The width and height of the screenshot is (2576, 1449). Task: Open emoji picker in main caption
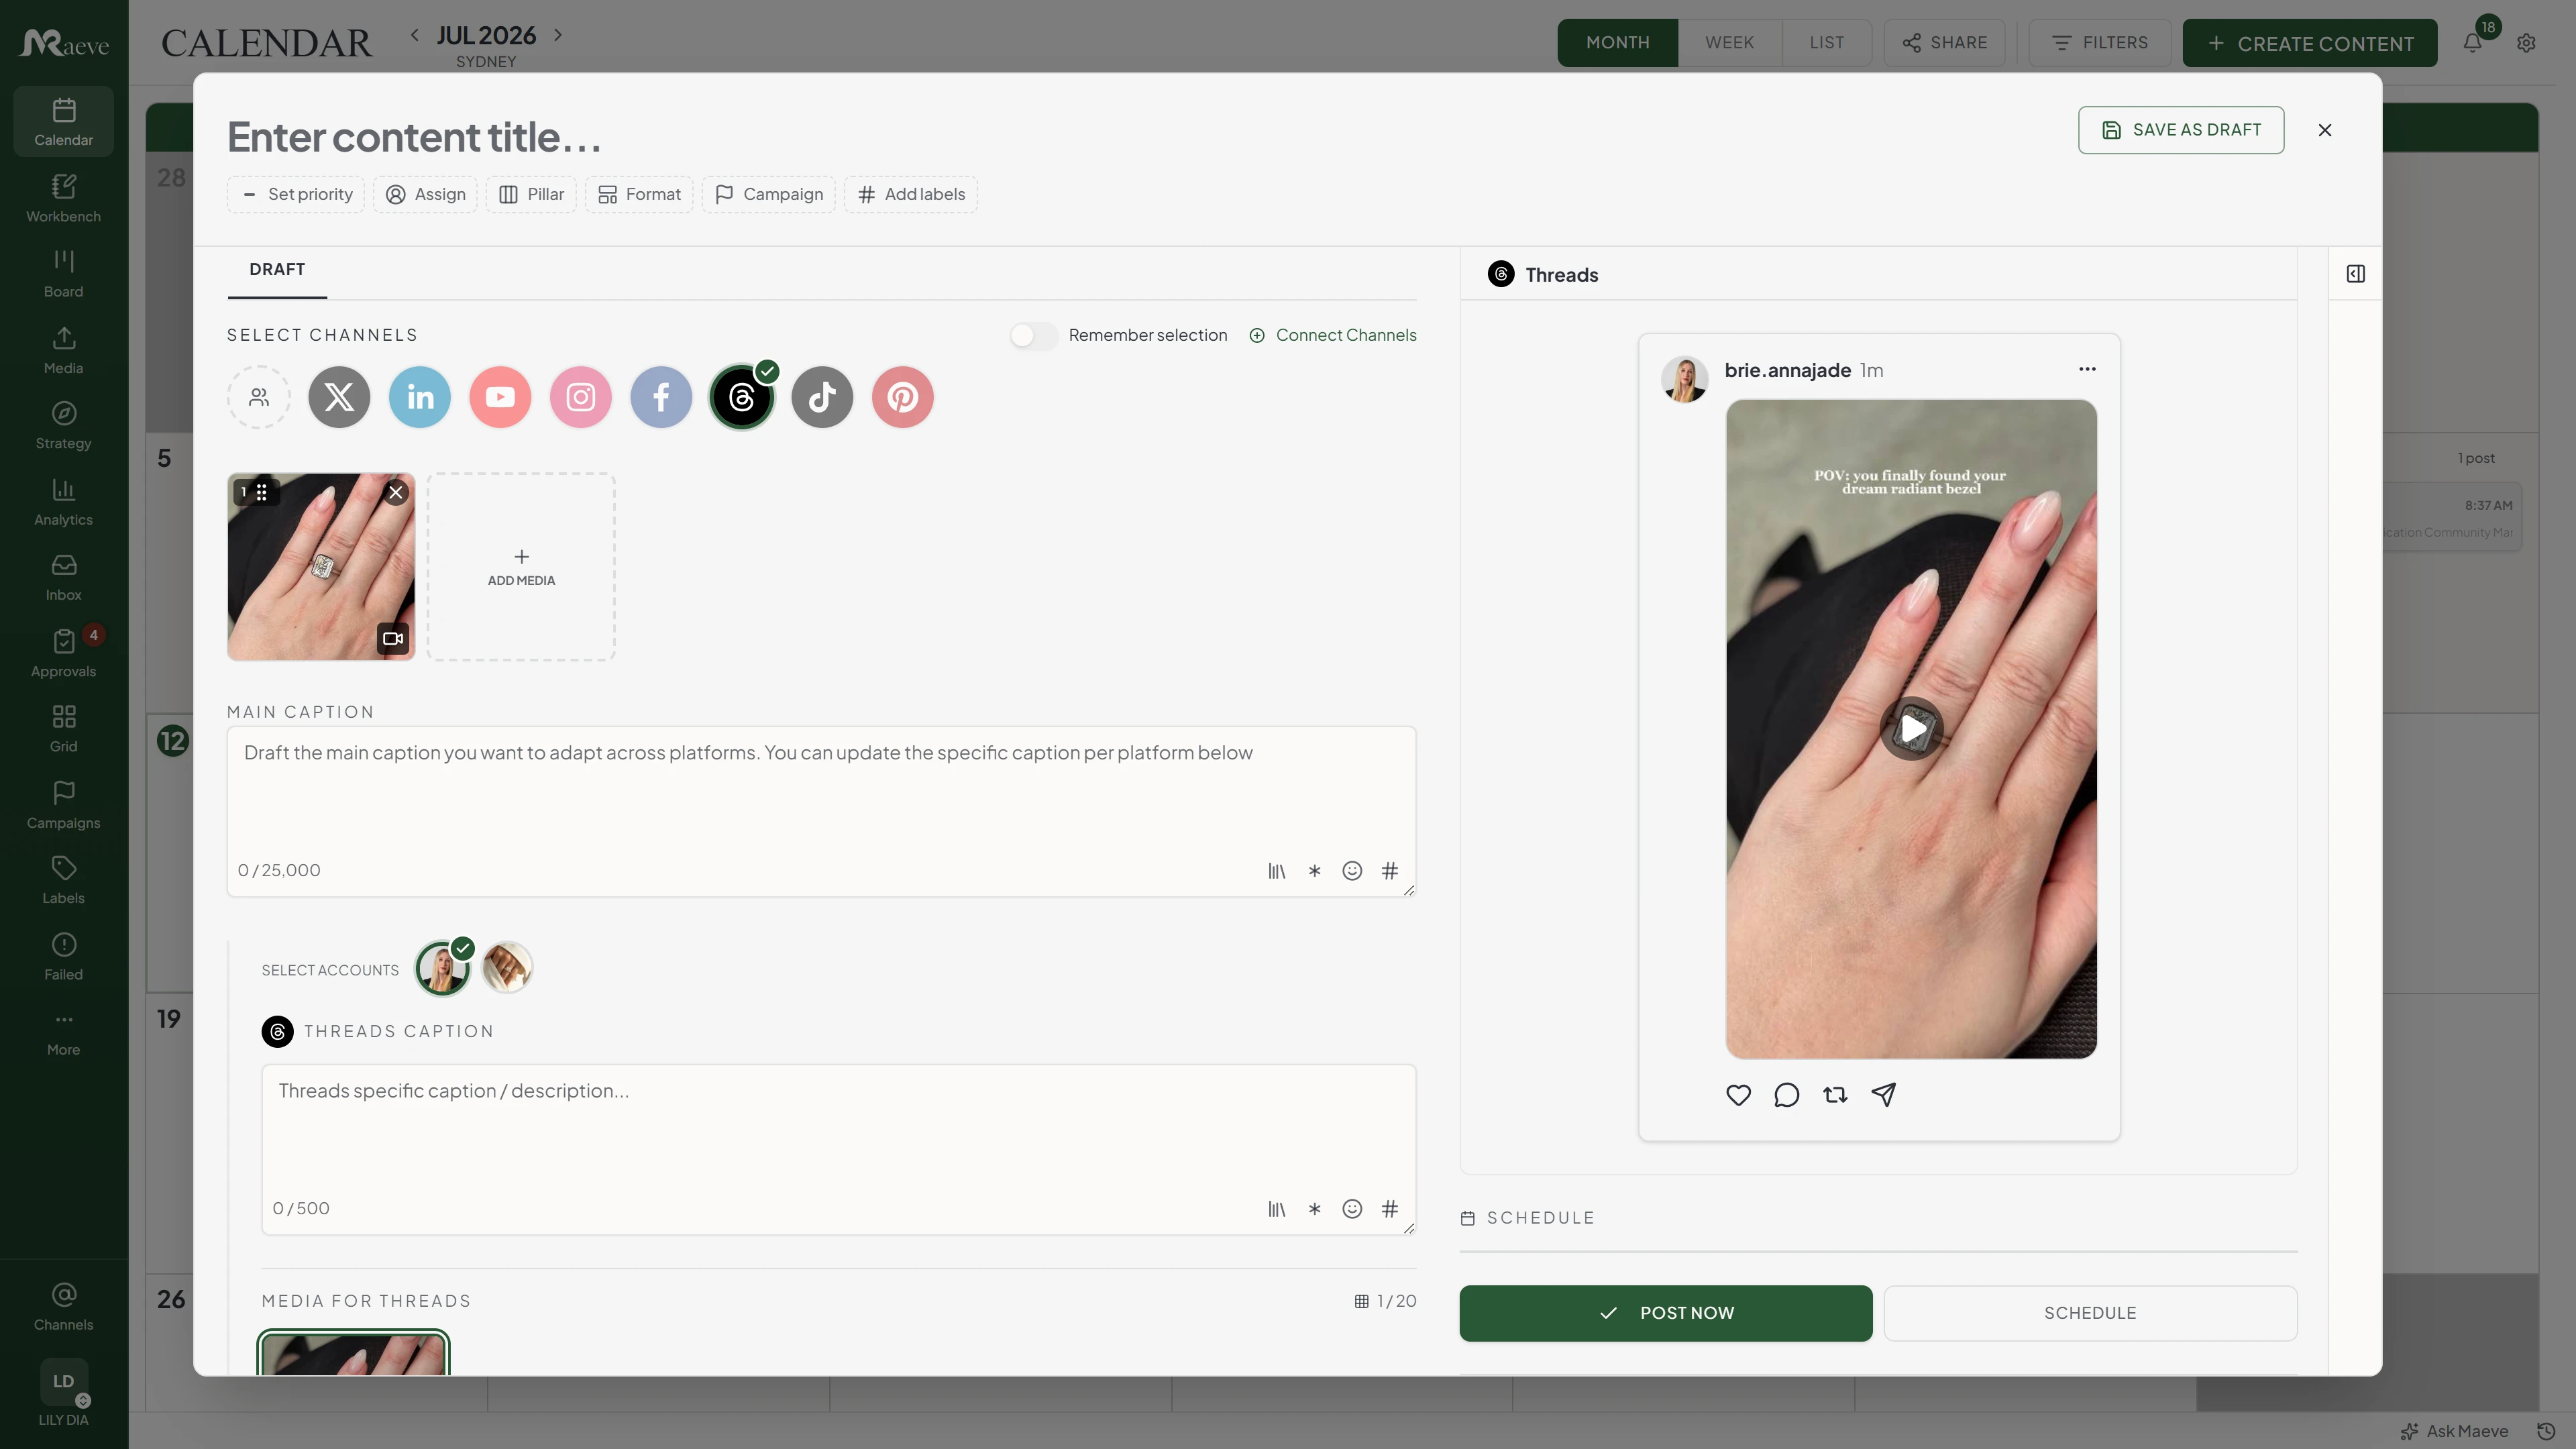point(1352,871)
